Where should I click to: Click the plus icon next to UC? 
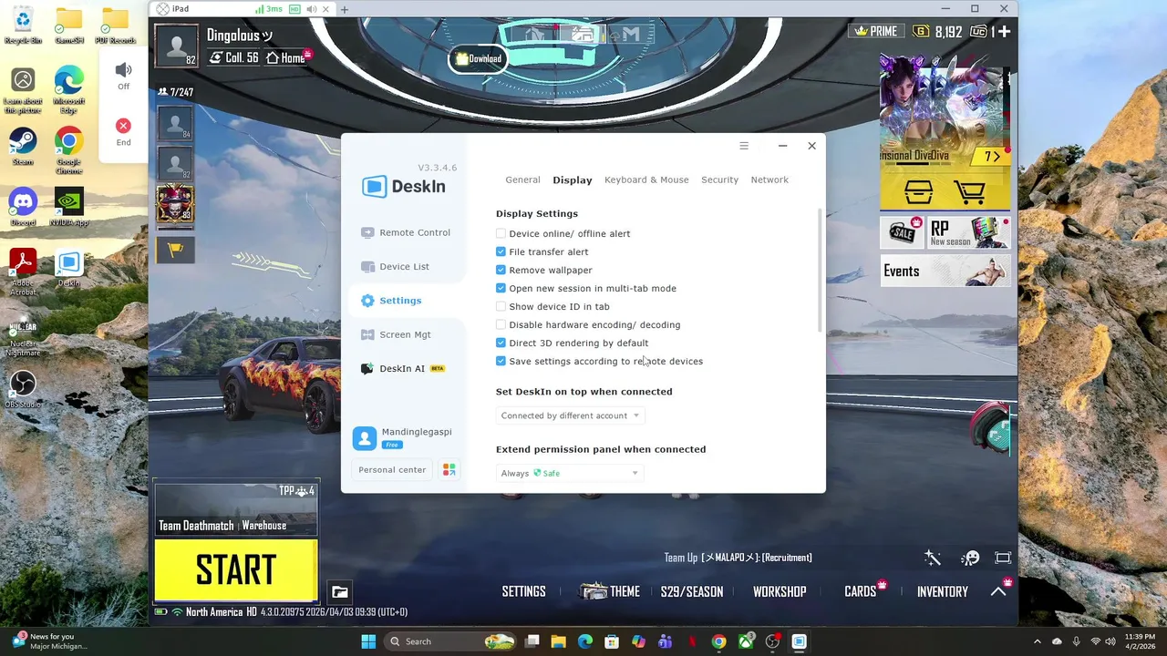click(x=1004, y=31)
